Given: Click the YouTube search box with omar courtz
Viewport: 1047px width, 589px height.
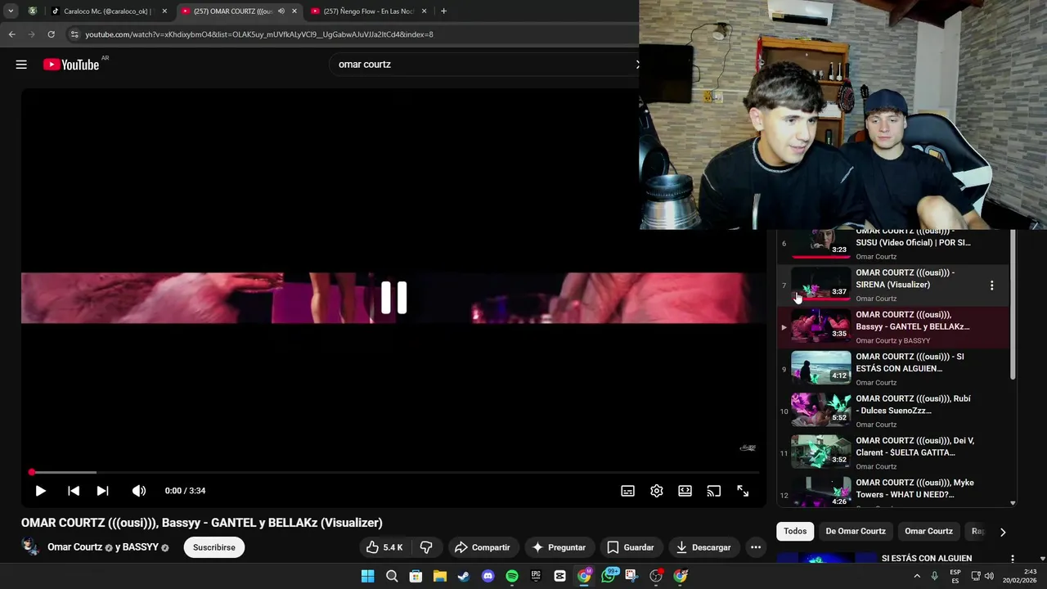Looking at the screenshot, I should pos(483,65).
